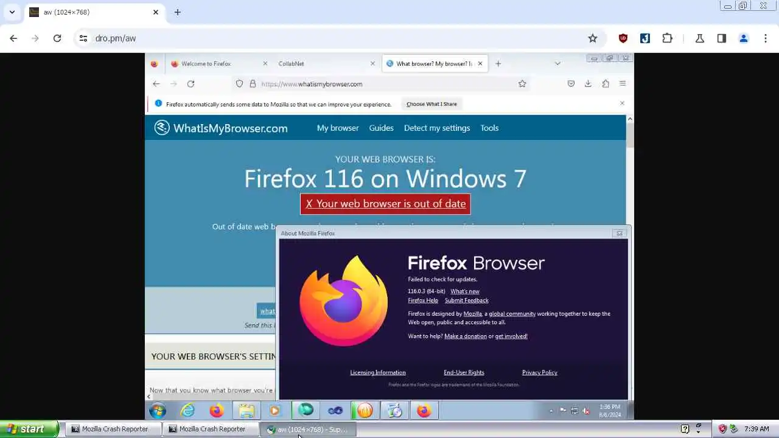Open the What's new link
This screenshot has height=438, width=779.
tap(465, 291)
